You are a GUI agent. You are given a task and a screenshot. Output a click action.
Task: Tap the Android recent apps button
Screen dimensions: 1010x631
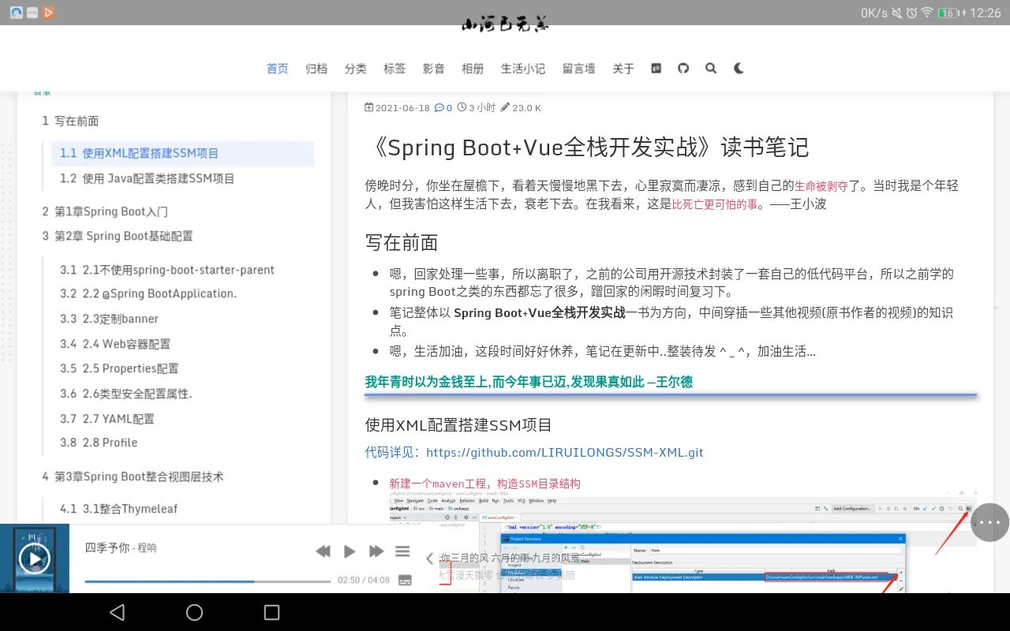271,612
